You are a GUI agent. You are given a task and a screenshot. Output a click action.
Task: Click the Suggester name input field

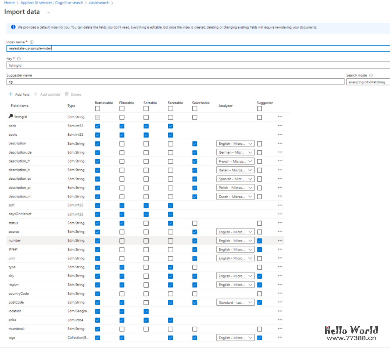tap(175, 82)
